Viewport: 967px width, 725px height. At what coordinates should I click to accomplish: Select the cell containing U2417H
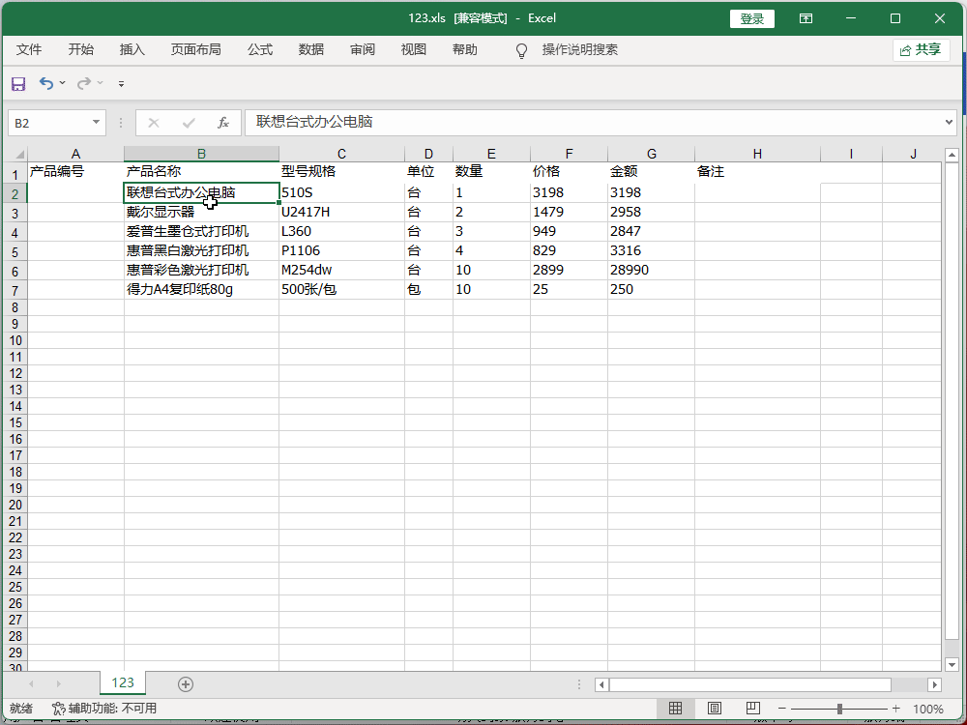click(x=341, y=212)
